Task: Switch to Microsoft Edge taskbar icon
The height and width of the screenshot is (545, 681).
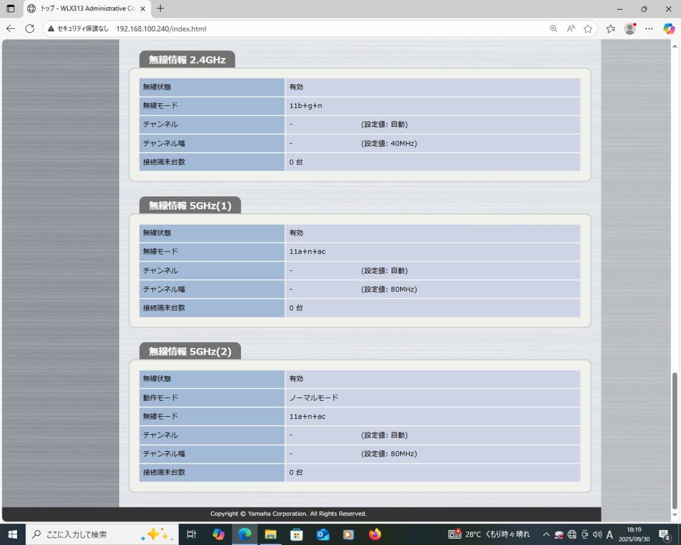Action: tap(245, 534)
